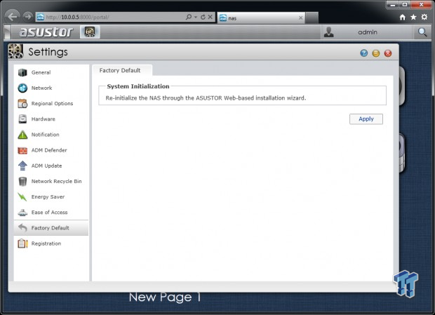Click the Network globe icon
Screen dimensions: 435x315
pyautogui.click(x=22, y=88)
